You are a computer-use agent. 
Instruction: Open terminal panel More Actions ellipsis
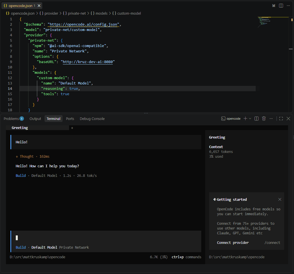click(x=271, y=119)
